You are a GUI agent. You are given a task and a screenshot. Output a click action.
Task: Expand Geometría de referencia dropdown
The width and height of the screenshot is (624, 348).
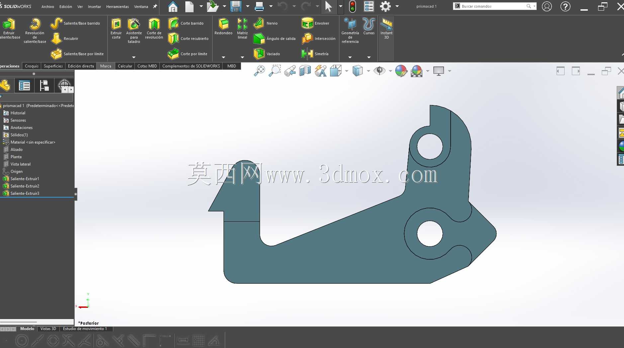tap(350, 57)
